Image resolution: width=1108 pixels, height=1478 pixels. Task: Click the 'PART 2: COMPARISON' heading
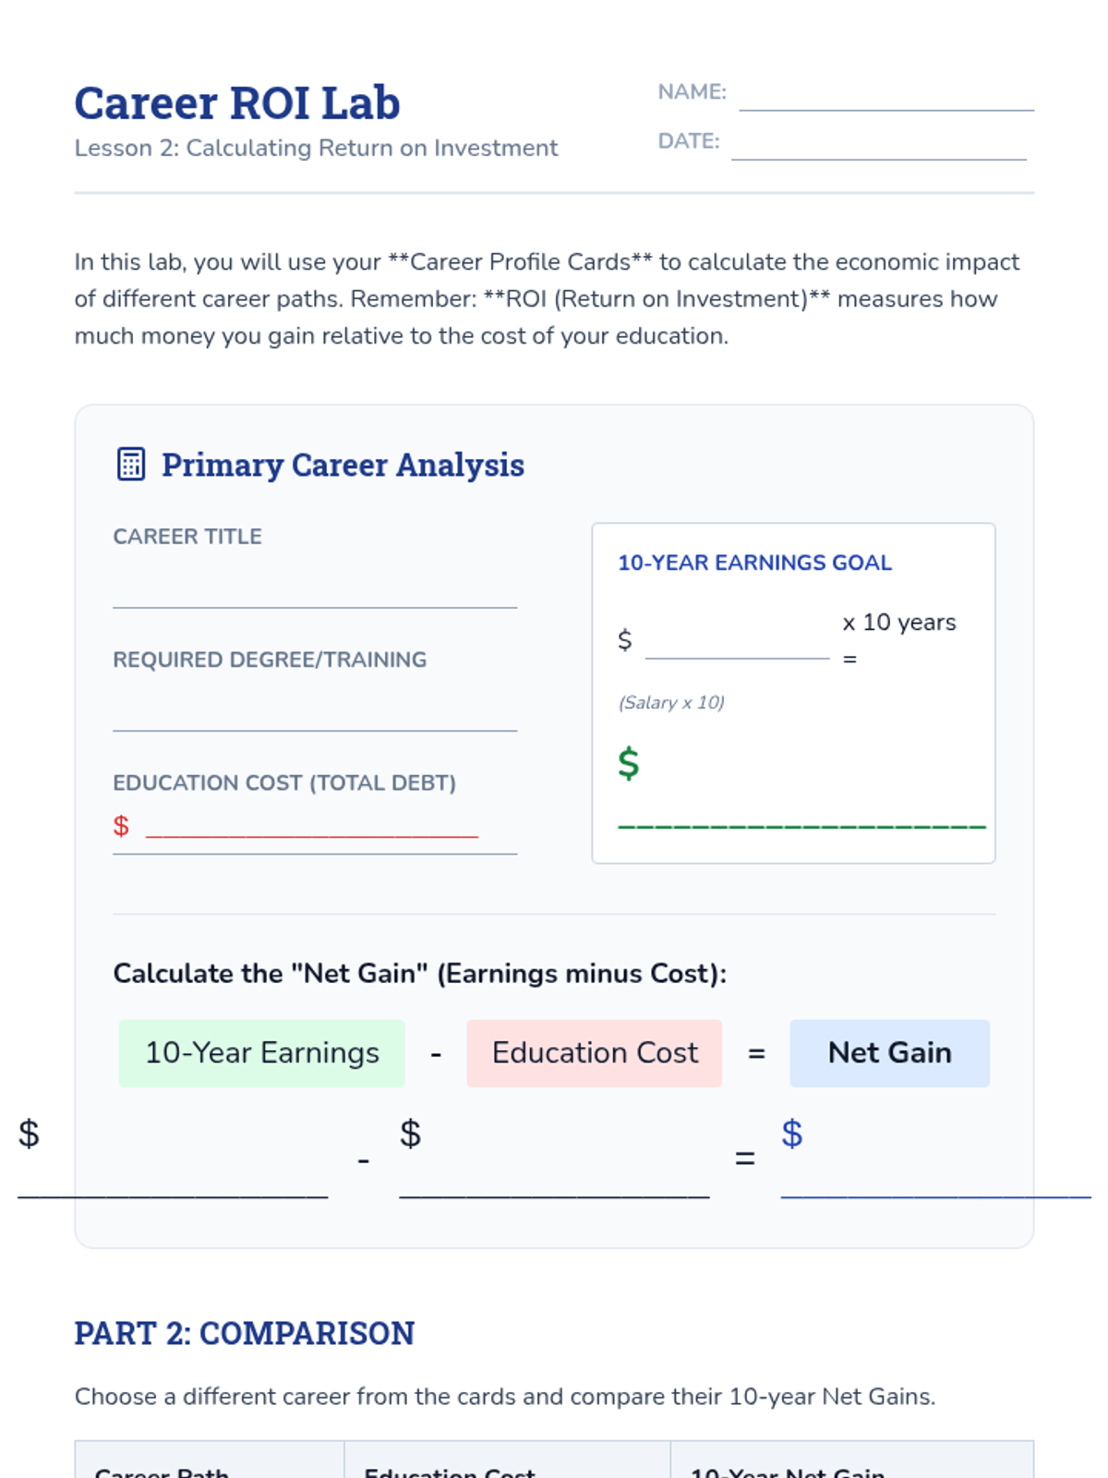245,1333
